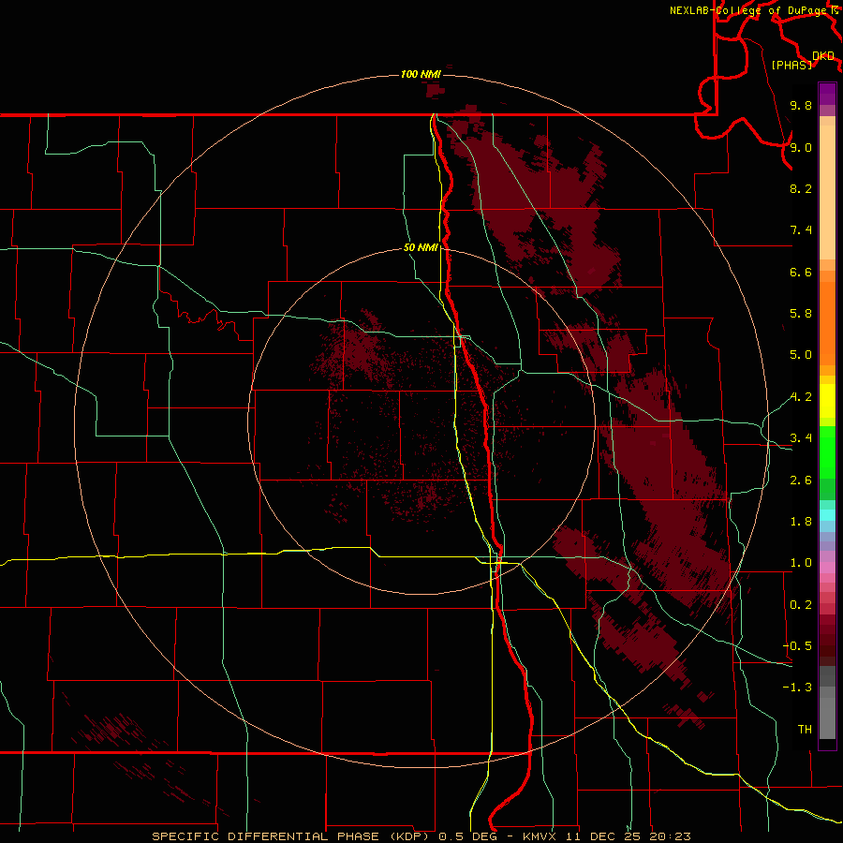Click the 0.2 scale value
843x843 pixels.
coord(801,605)
